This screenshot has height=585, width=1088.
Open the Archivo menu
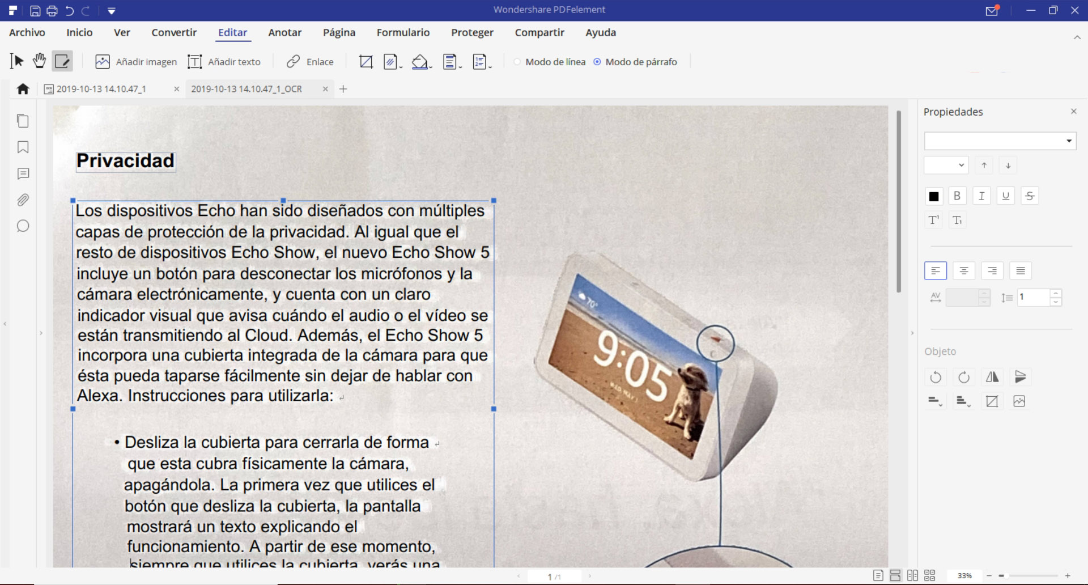click(x=27, y=33)
